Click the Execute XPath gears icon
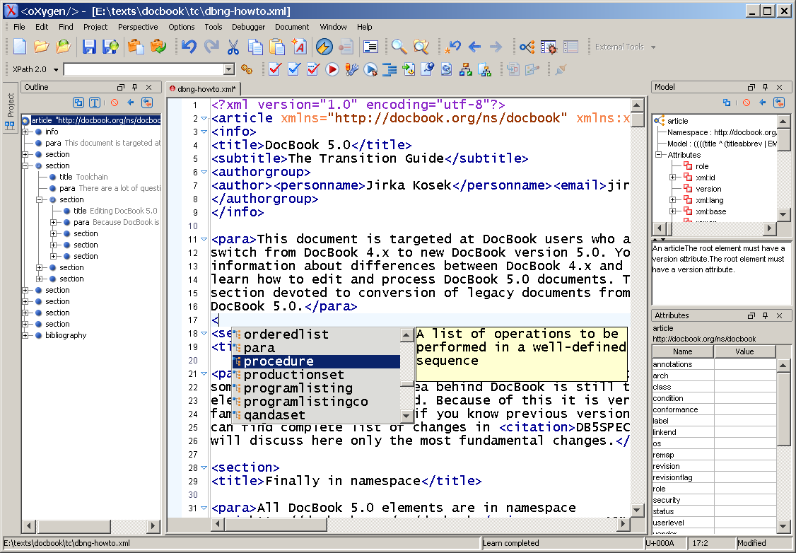The width and height of the screenshot is (796, 553). click(x=247, y=69)
